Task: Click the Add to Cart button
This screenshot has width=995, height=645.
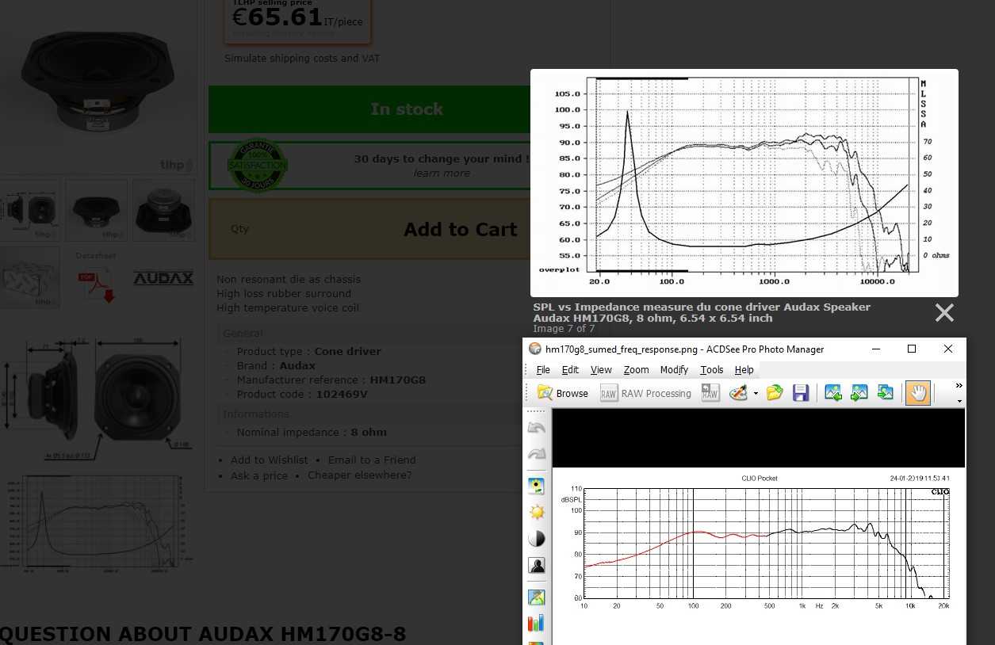Action: coord(460,229)
